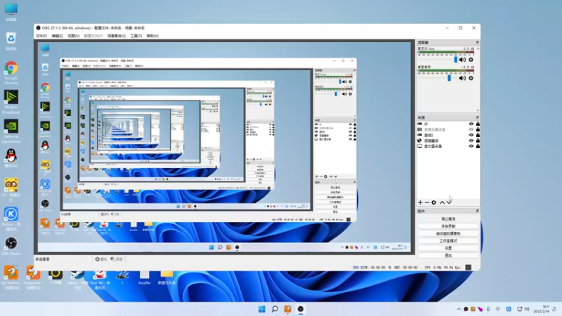Click the 开始录制 button
562x316 pixels.
click(448, 226)
